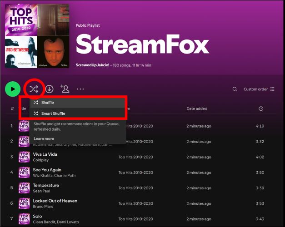Click track number 4 for See You Again
Image resolution: width=285 pixels, height=227 pixels.
(x=12, y=172)
